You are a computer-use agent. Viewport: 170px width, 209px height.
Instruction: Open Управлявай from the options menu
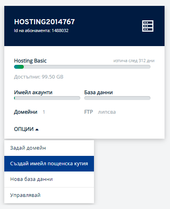49,195
